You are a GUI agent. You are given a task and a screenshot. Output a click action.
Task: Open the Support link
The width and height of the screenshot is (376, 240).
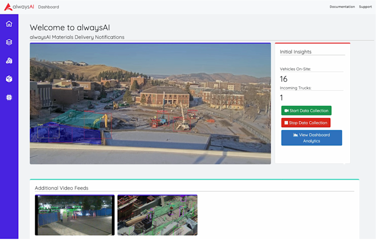click(365, 7)
